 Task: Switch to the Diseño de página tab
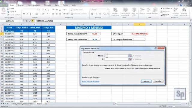click(x=34, y=5)
